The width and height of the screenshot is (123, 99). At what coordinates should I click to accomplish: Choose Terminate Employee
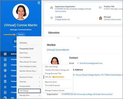pos(52,85)
